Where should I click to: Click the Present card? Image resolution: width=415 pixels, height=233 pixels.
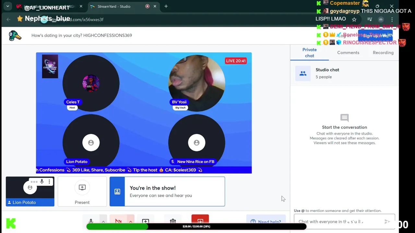point(82,191)
